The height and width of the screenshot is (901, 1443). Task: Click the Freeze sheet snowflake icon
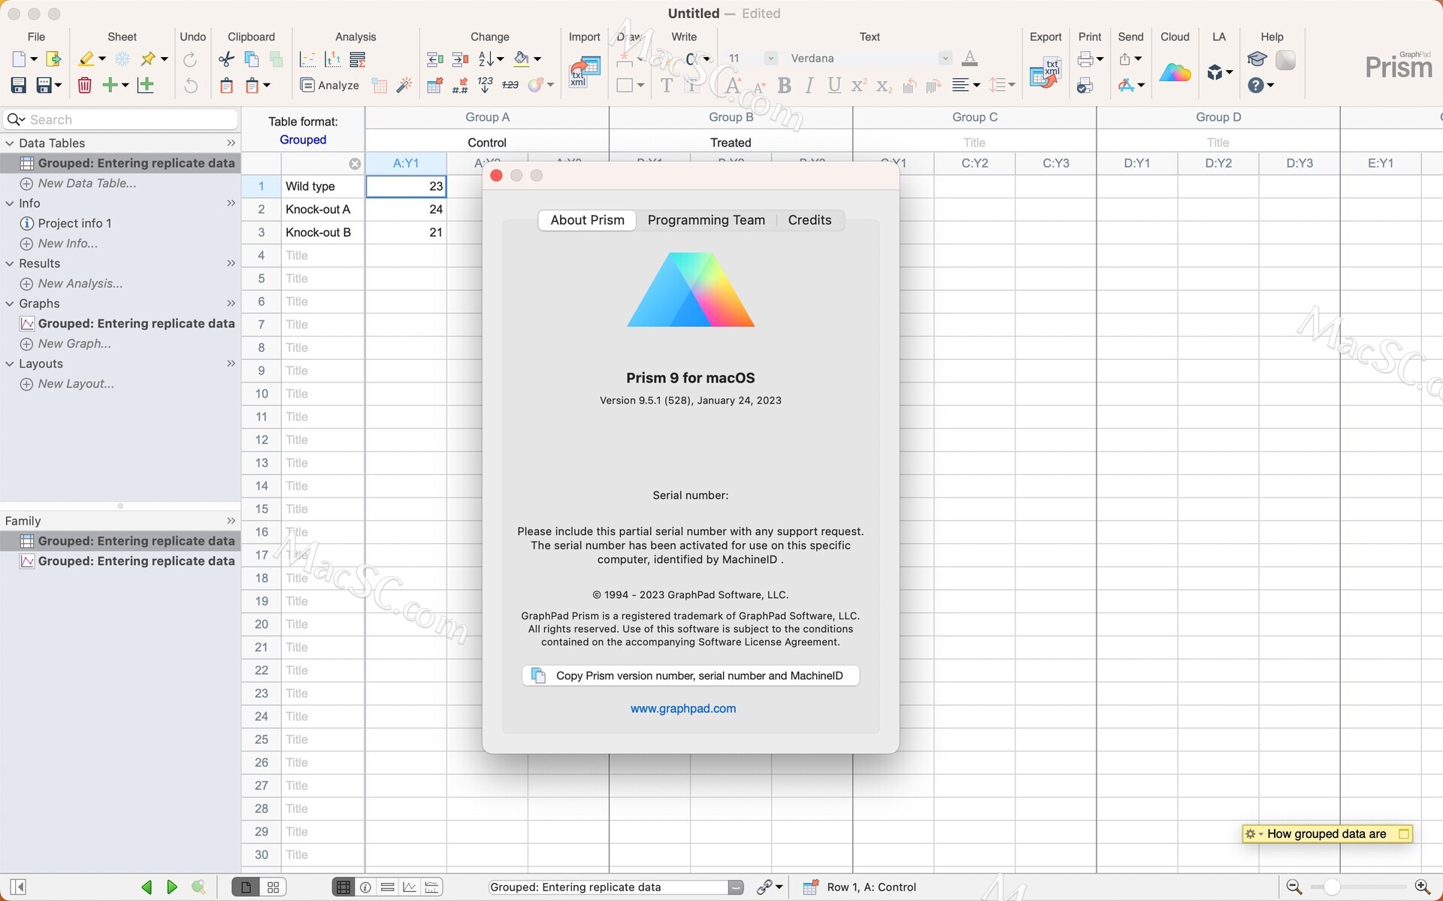pos(123,59)
